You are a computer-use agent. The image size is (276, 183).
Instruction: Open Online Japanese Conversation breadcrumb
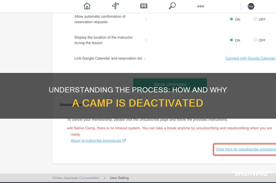tap(76, 178)
